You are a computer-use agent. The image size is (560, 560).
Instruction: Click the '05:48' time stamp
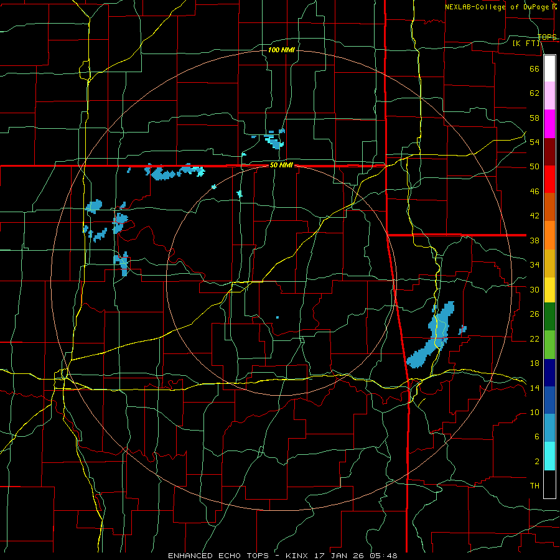383,556
